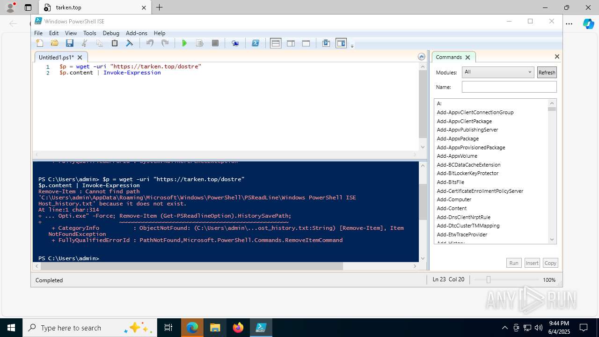Open toolbar overflow options arrow
The height and width of the screenshot is (337, 599).
click(352, 45)
